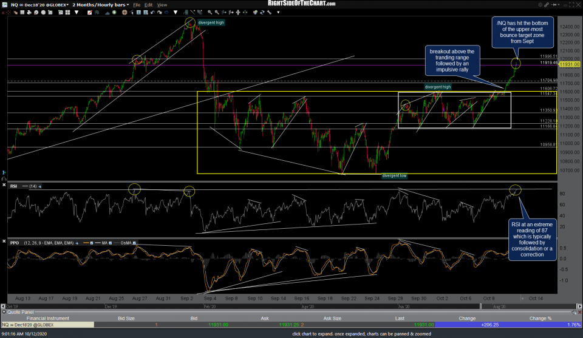Screen dimensions: 583x338
Task: Click the yellow 11931.00 price tag
Action: (570, 64)
